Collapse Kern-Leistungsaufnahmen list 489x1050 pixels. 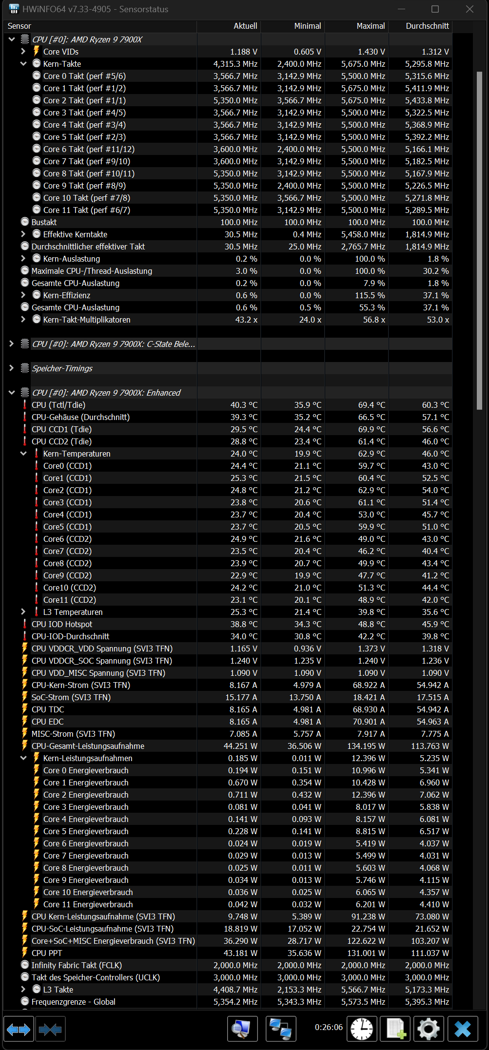tap(23, 758)
